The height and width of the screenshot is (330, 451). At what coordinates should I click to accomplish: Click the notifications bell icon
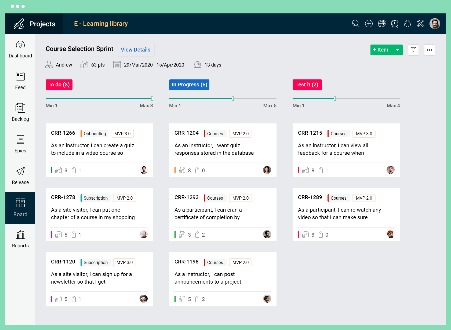point(408,24)
